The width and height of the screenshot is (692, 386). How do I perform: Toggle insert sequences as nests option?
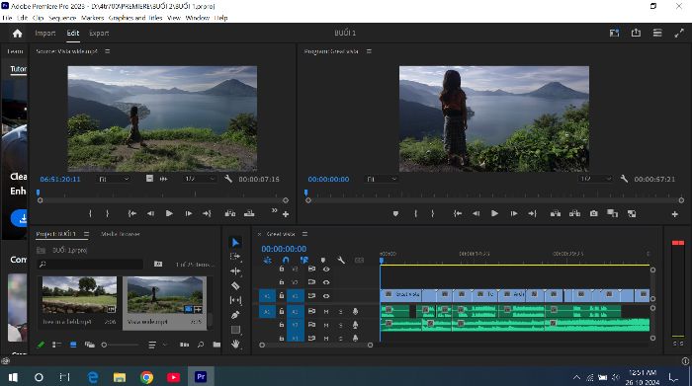click(x=267, y=260)
